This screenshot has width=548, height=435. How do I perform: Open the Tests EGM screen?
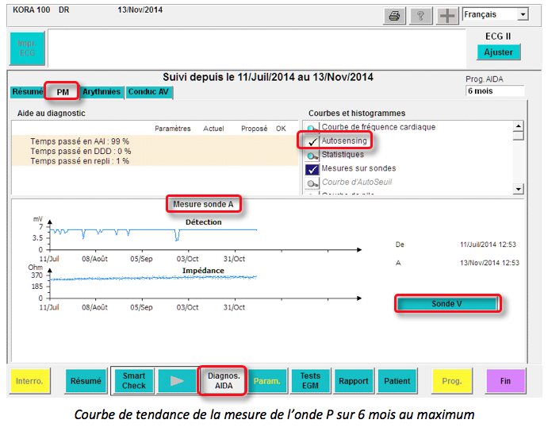(310, 381)
